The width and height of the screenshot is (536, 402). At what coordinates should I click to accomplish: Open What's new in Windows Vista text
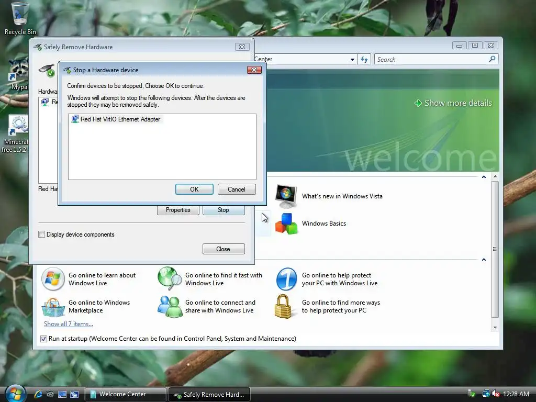pyautogui.click(x=342, y=196)
